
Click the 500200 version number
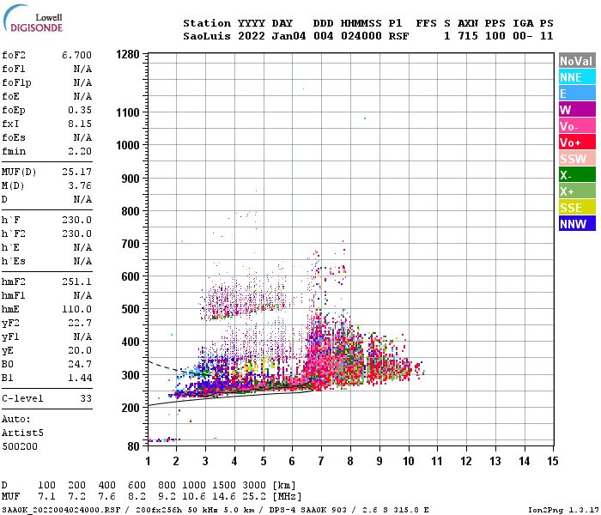pyautogui.click(x=20, y=447)
